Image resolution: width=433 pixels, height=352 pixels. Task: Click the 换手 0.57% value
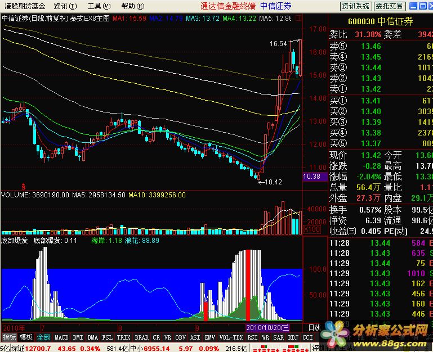coord(370,210)
